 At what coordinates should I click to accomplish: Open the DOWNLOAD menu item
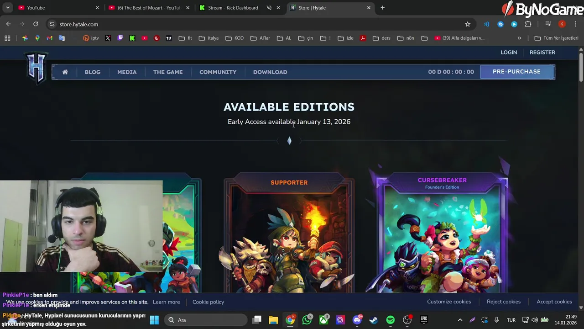click(270, 72)
